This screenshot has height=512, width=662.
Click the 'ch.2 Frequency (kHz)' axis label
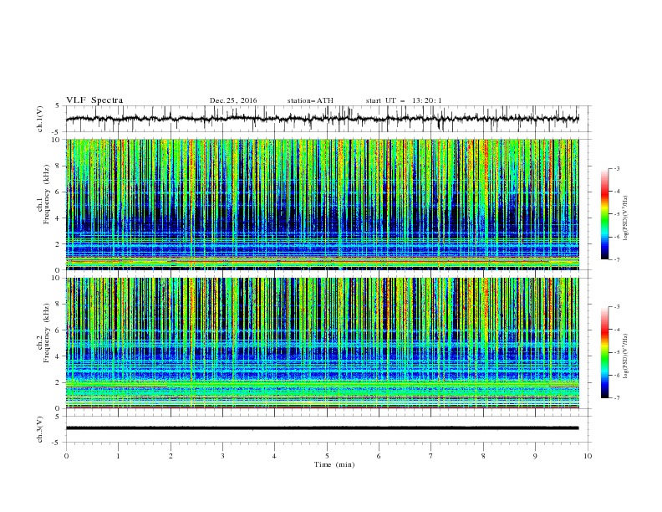[x=43, y=333]
